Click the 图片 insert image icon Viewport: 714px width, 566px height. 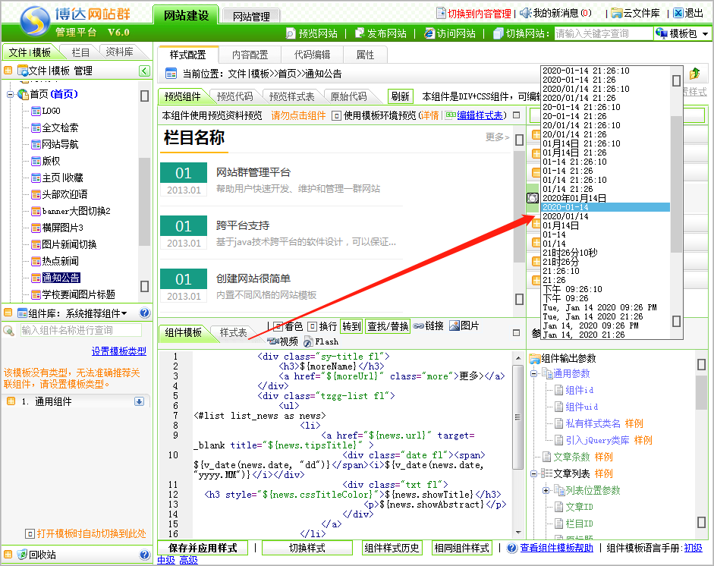click(454, 326)
